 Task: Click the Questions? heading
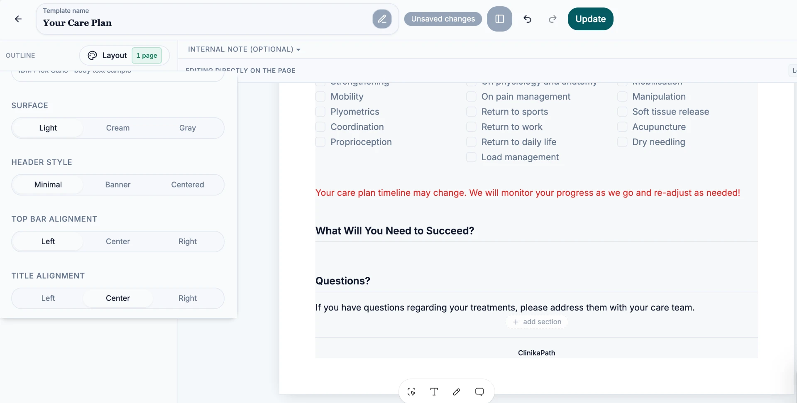[343, 281]
